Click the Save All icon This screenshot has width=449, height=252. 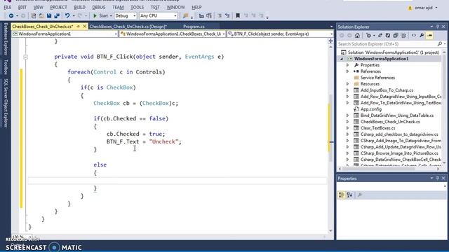(x=57, y=15)
